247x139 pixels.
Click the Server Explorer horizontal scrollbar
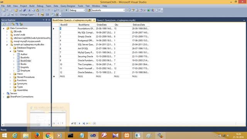click(26, 125)
